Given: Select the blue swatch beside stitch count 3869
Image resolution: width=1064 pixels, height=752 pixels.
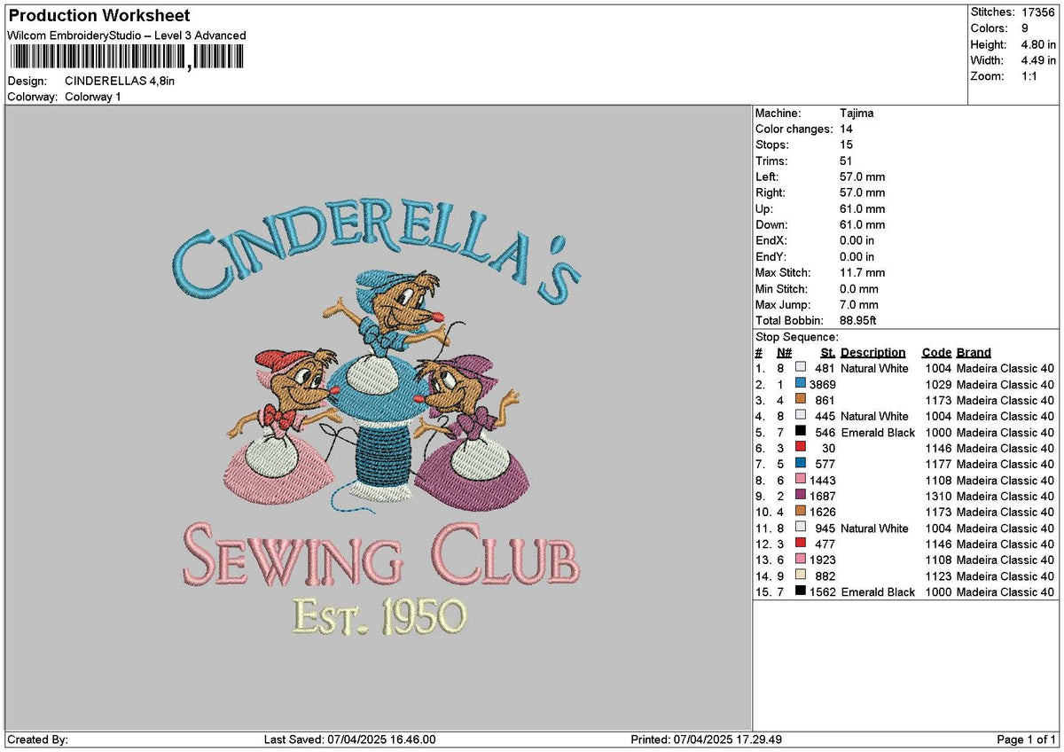Looking at the screenshot, I should click(801, 383).
